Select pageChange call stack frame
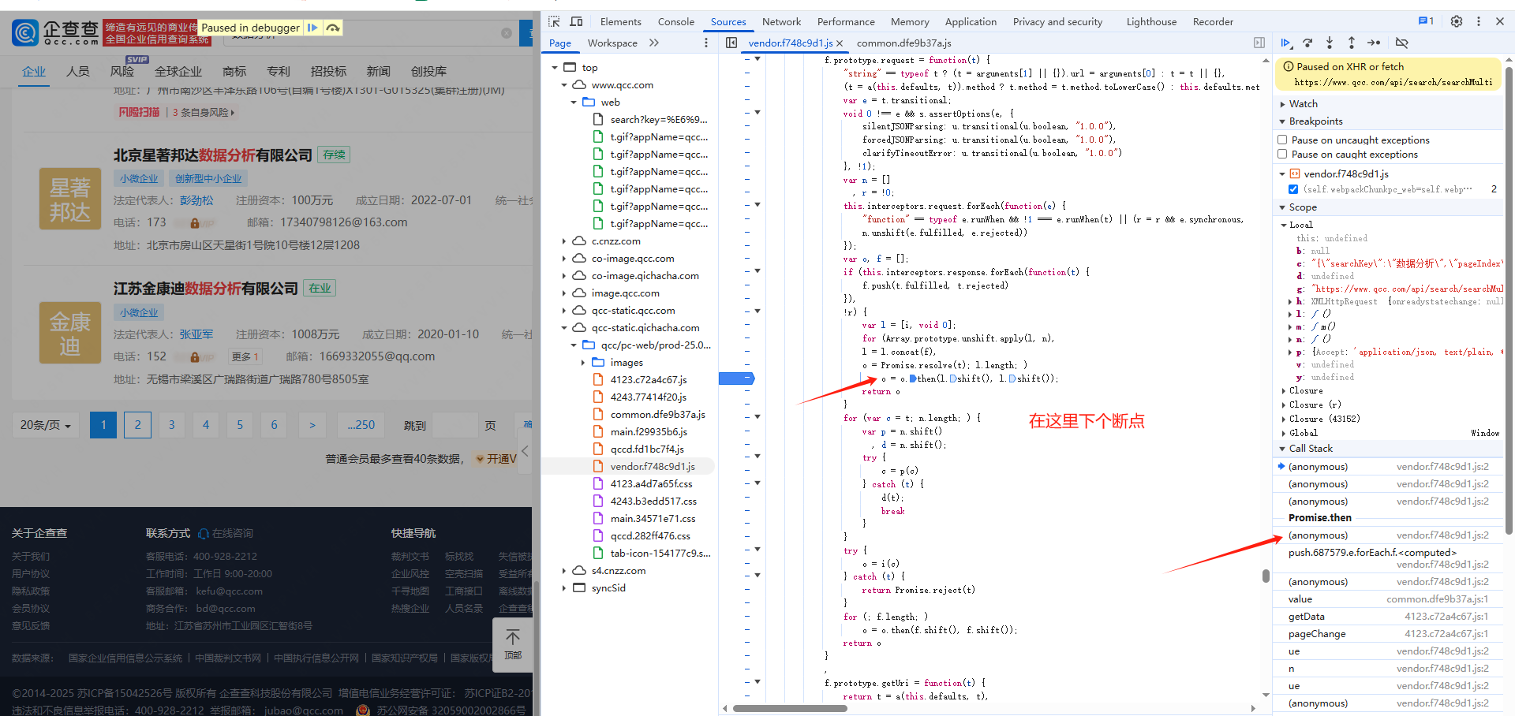Image resolution: width=1515 pixels, height=716 pixels. pyautogui.click(x=1389, y=634)
